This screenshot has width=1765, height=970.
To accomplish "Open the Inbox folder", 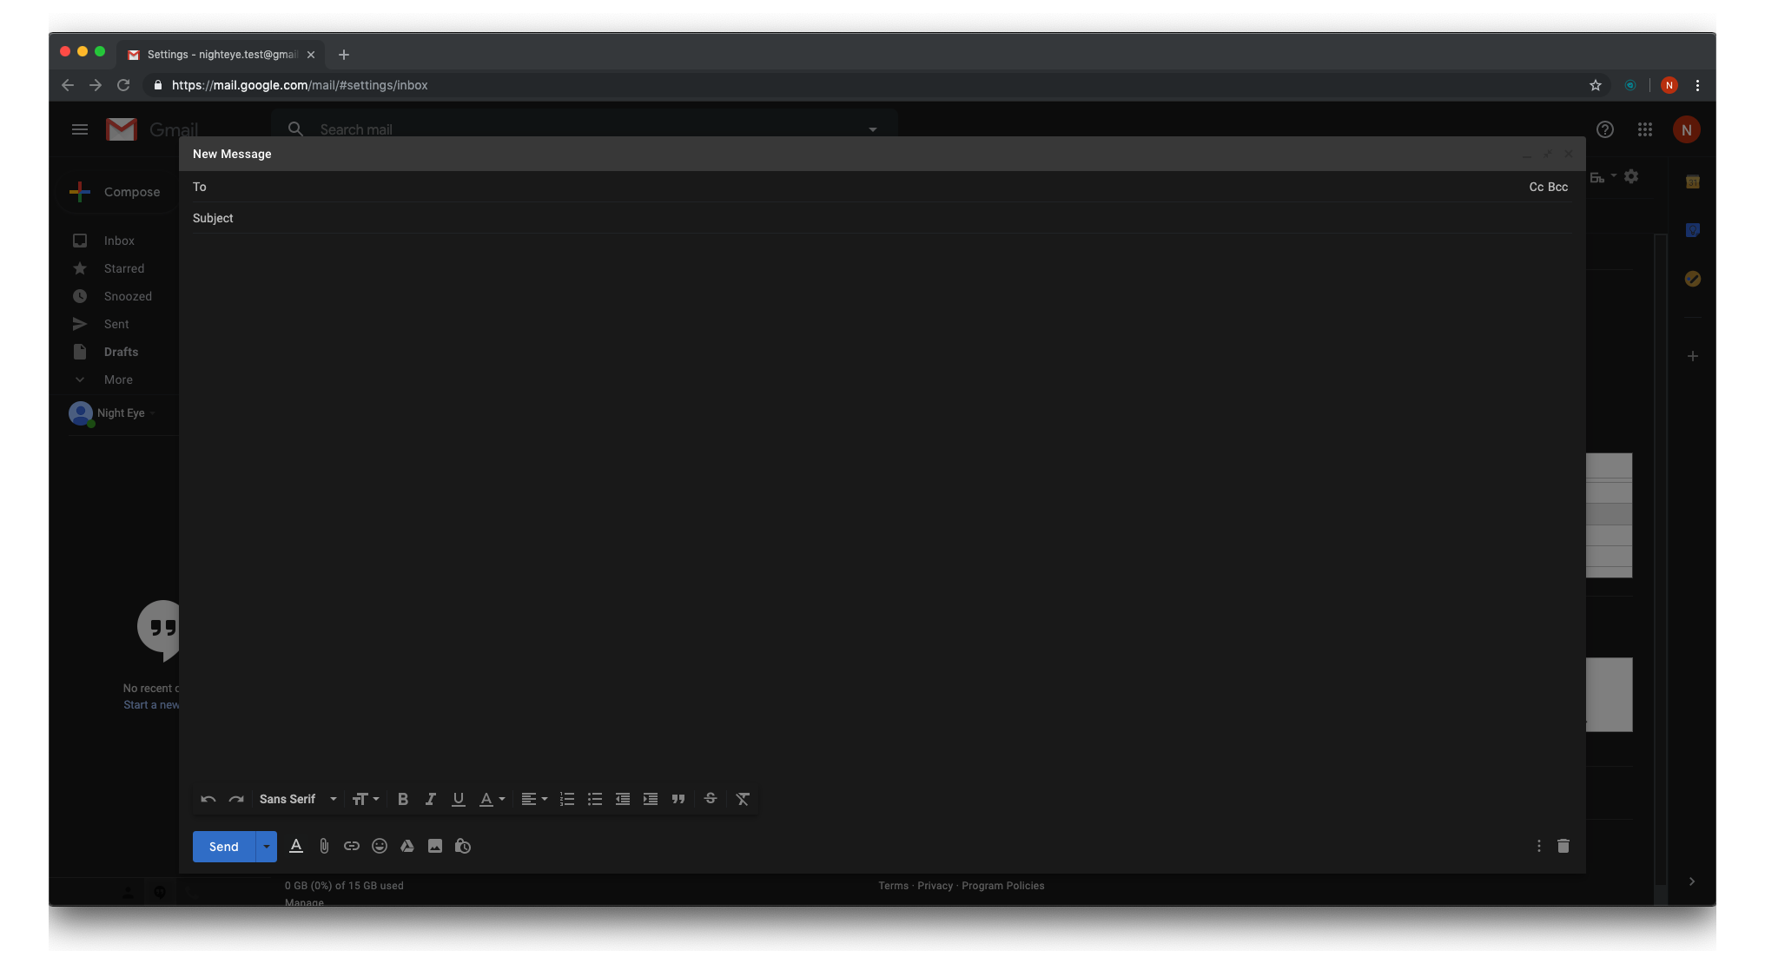I will pyautogui.click(x=119, y=241).
